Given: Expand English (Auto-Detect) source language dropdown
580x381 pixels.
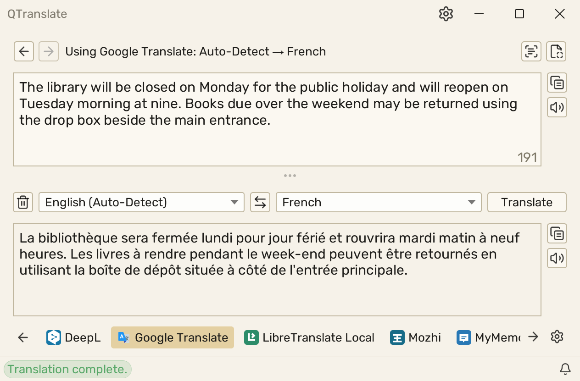Looking at the screenshot, I should 141,202.
